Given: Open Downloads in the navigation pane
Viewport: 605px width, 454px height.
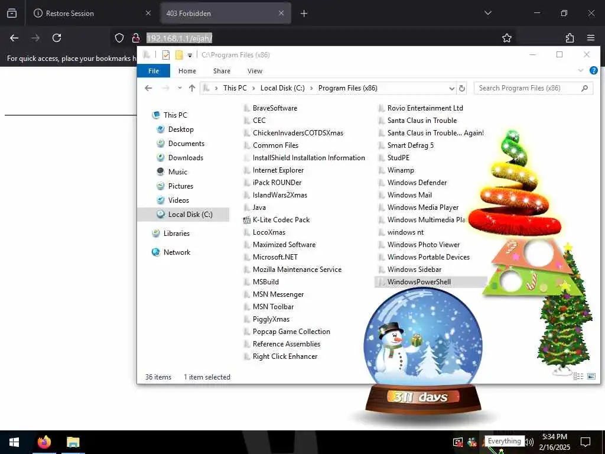Looking at the screenshot, I should pyautogui.click(x=185, y=157).
